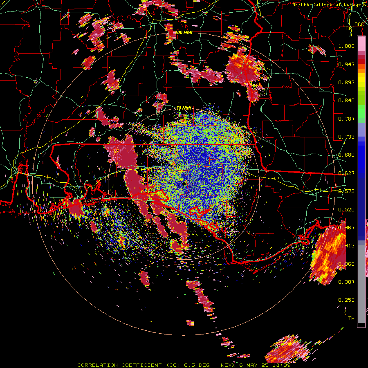This screenshot has width=368, height=368.
Task: Click the 100 NMI range ring label
Action: tap(184, 32)
